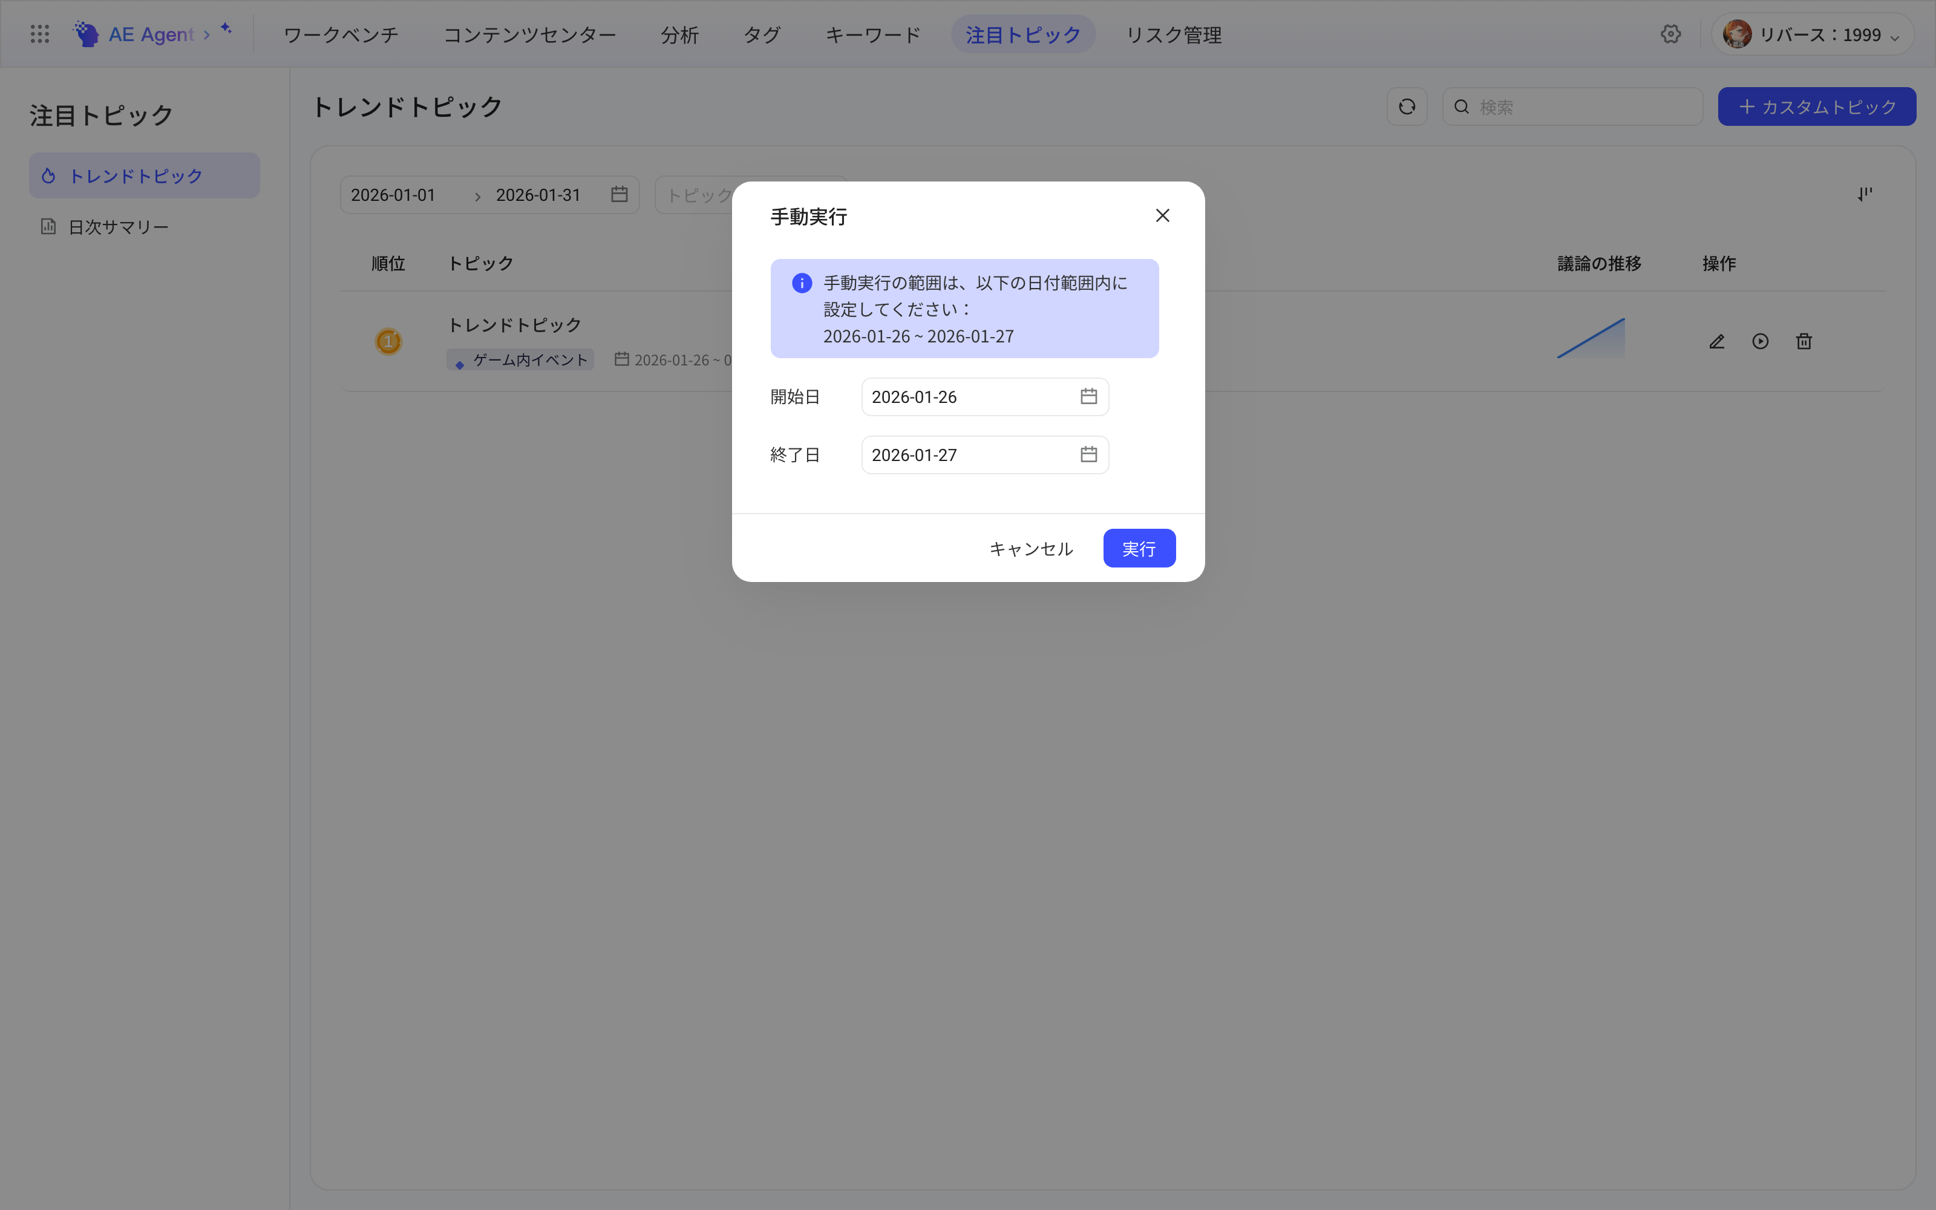The image size is (1936, 1210).
Task: Select the 開始日 date input 2026-01-26
Action: point(985,397)
